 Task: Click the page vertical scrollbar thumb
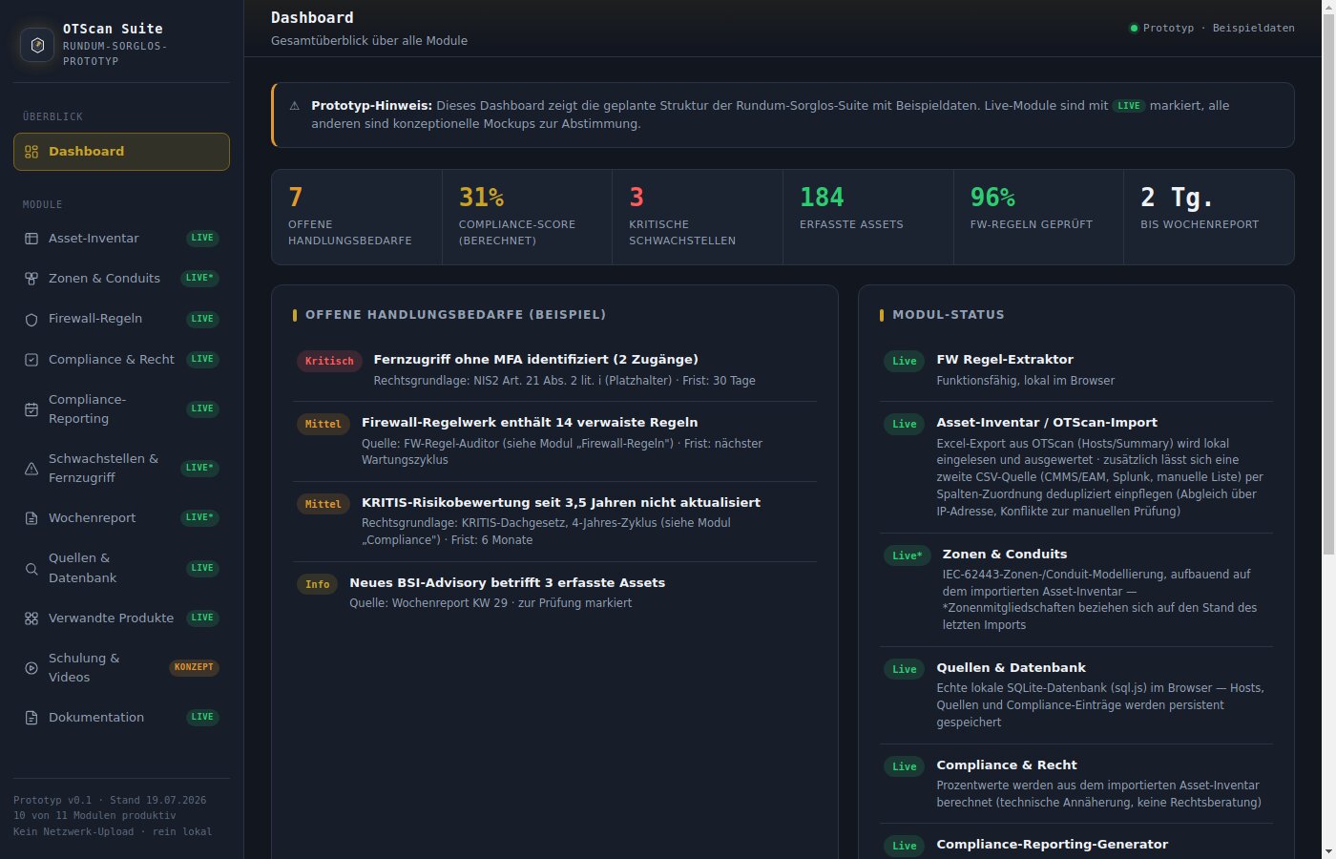(1328, 283)
